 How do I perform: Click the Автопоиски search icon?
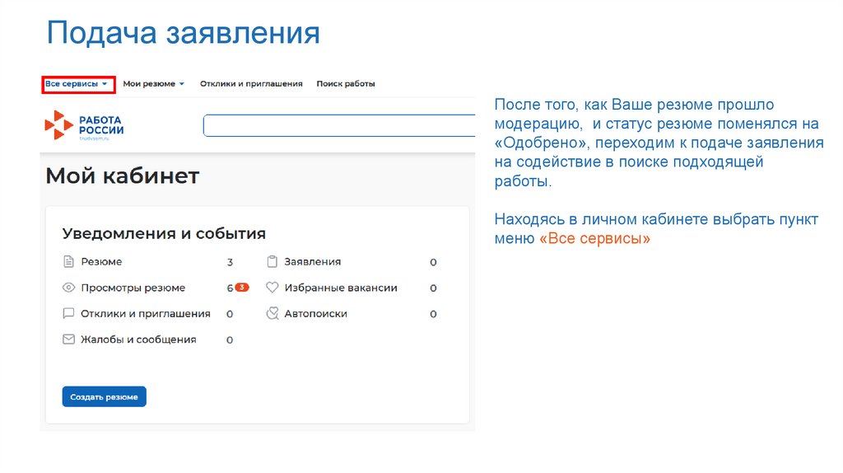coord(272,313)
